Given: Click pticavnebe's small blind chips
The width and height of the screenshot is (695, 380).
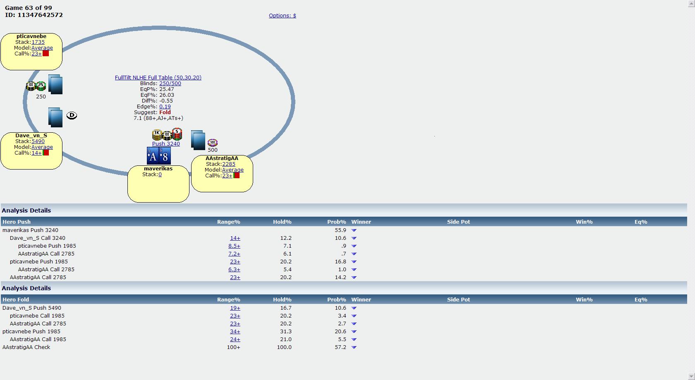Looking at the screenshot, I should pyautogui.click(x=36, y=86).
